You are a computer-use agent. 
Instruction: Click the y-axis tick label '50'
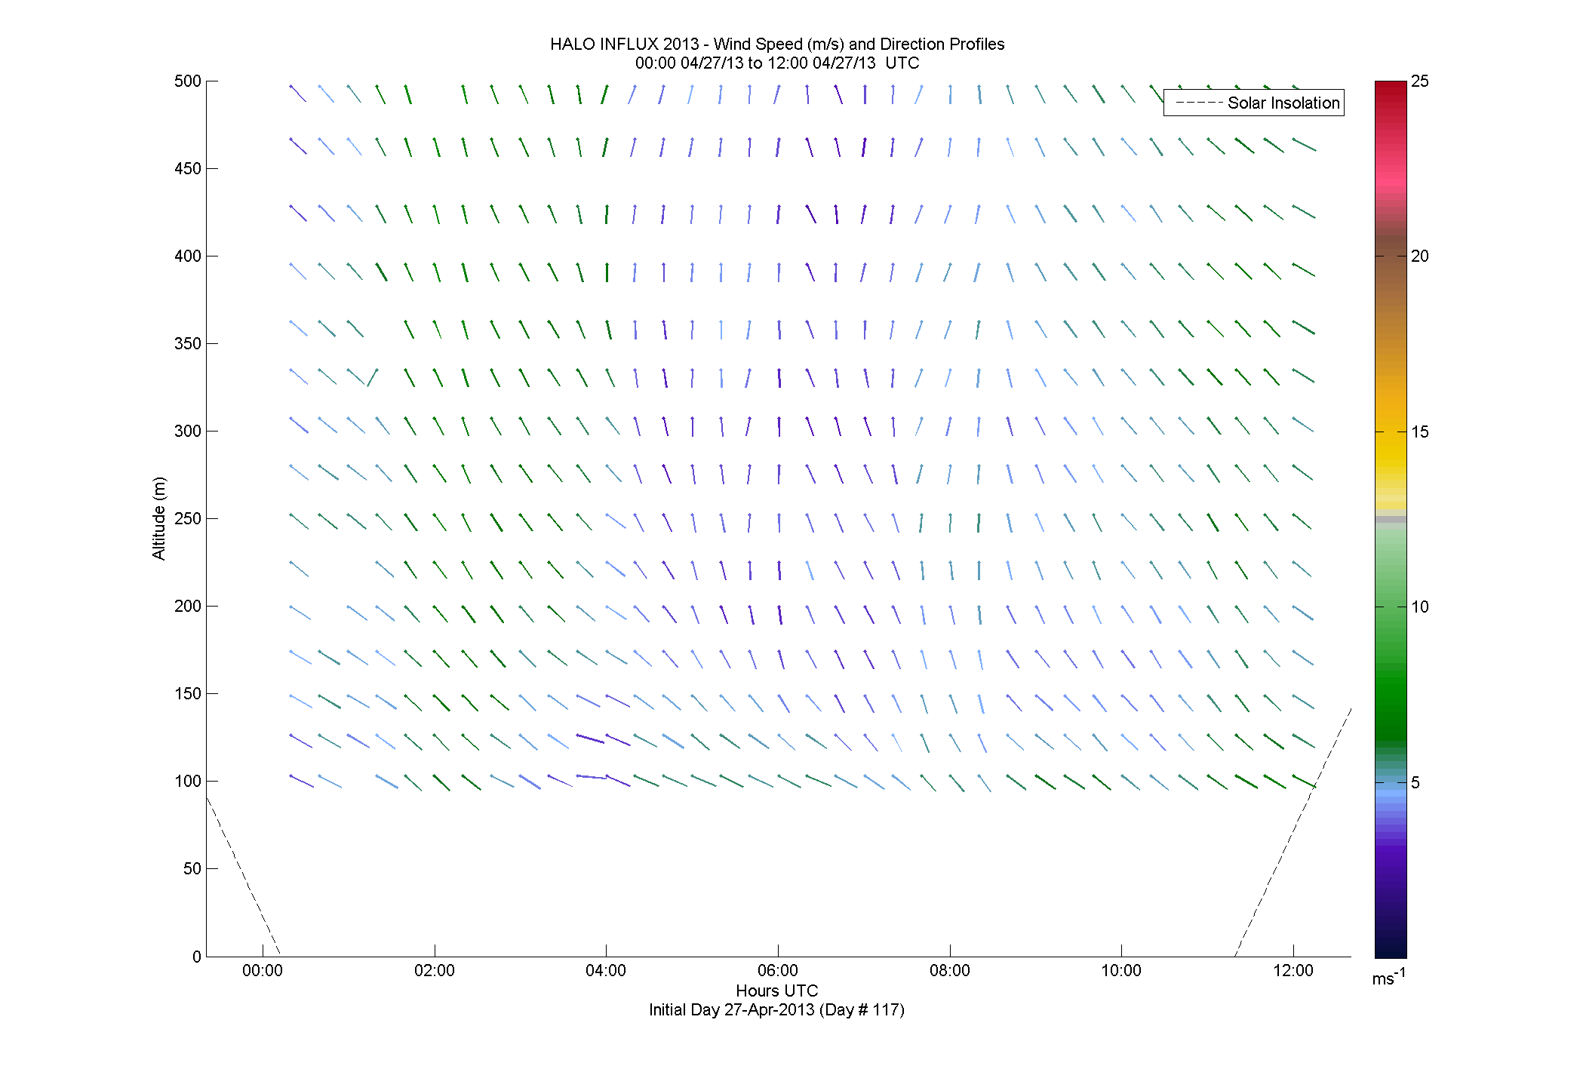pyautogui.click(x=192, y=869)
